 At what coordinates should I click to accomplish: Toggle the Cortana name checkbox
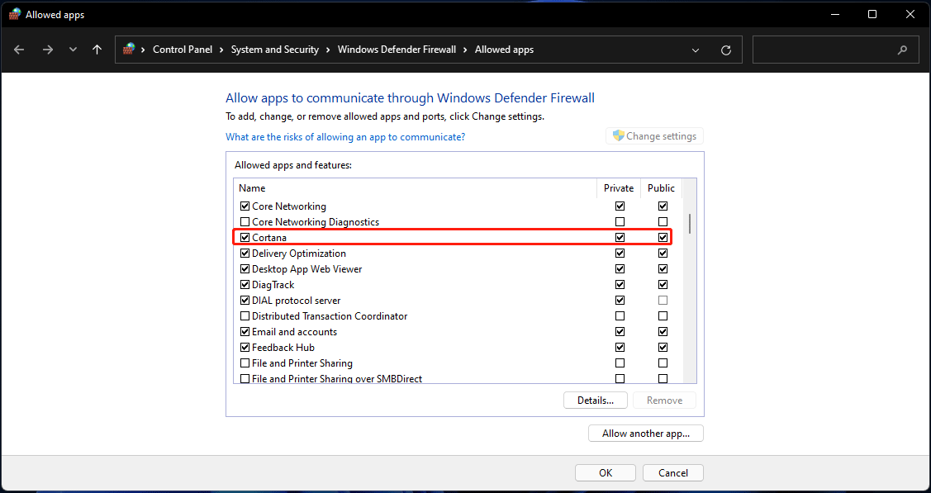tap(245, 237)
